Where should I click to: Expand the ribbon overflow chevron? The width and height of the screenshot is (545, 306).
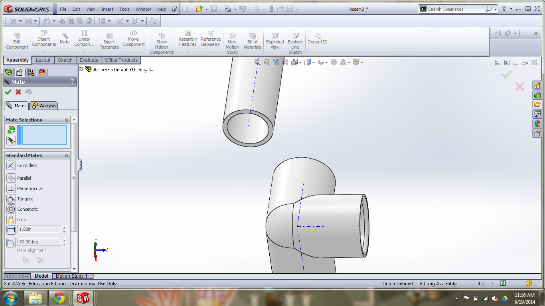(x=536, y=33)
